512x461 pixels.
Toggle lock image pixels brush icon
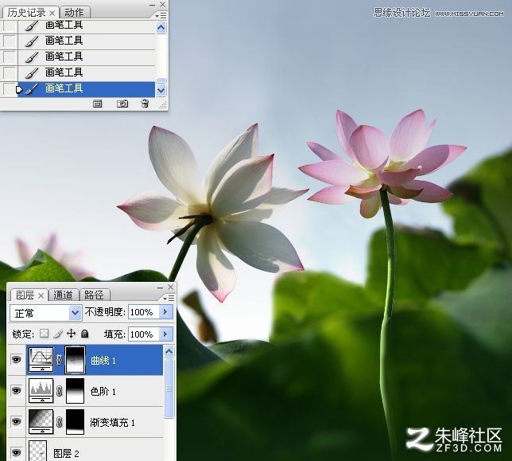58,334
